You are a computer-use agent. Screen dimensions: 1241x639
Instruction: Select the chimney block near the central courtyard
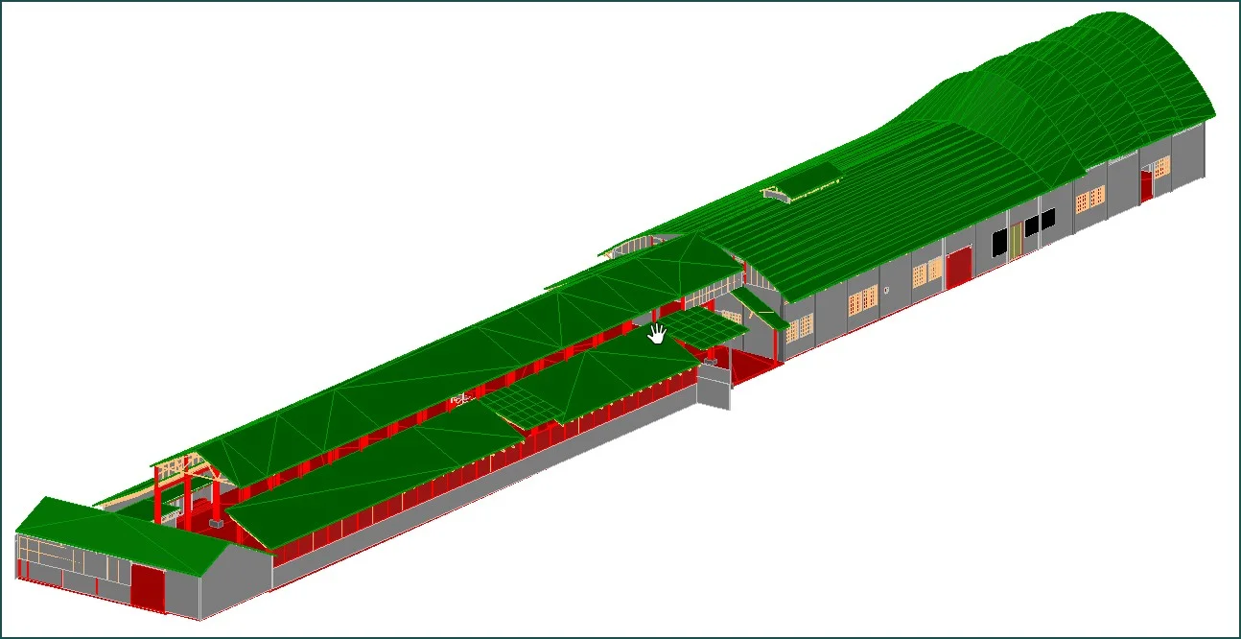(x=710, y=361)
